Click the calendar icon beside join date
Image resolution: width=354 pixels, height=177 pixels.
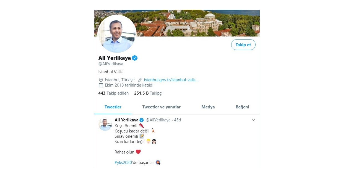pyautogui.click(x=101, y=85)
